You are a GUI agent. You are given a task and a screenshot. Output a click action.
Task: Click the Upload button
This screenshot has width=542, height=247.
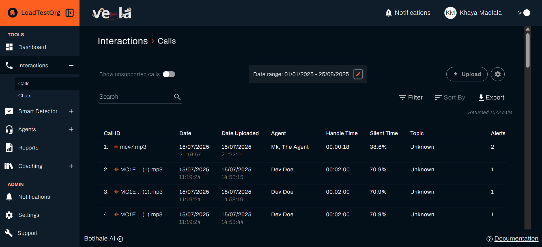click(467, 74)
